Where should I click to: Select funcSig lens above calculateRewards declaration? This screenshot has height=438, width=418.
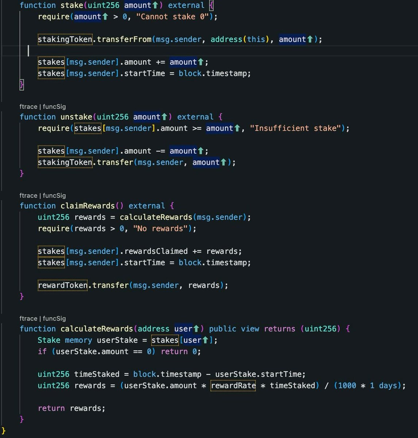click(x=54, y=318)
